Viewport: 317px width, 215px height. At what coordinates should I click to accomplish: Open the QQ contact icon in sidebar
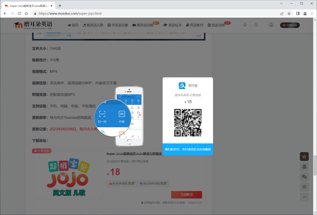(x=304, y=167)
